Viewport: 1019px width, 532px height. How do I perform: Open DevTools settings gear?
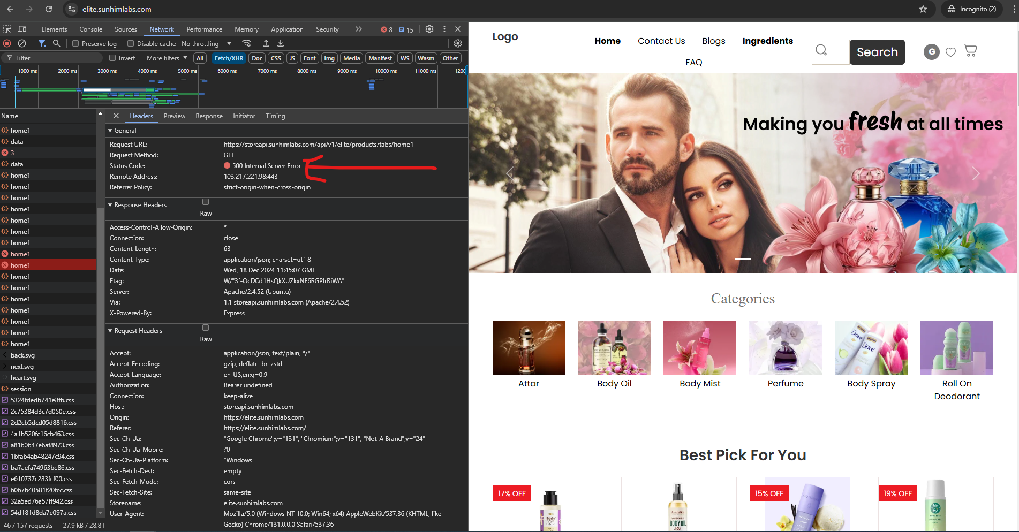pyautogui.click(x=429, y=29)
